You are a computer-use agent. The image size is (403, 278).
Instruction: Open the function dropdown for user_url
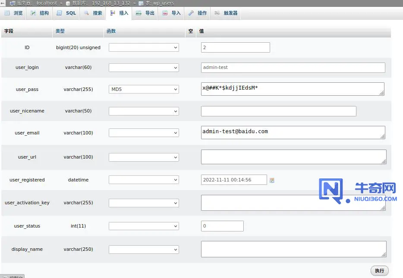tap(144, 157)
